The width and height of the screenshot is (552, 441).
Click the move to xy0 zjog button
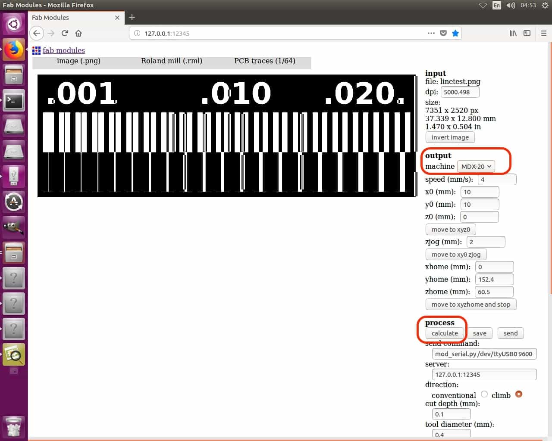coord(456,255)
